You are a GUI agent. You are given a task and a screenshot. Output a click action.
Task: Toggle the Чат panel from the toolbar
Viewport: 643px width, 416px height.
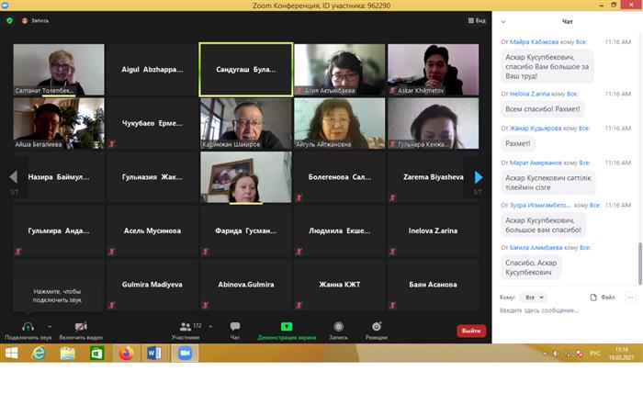235,327
